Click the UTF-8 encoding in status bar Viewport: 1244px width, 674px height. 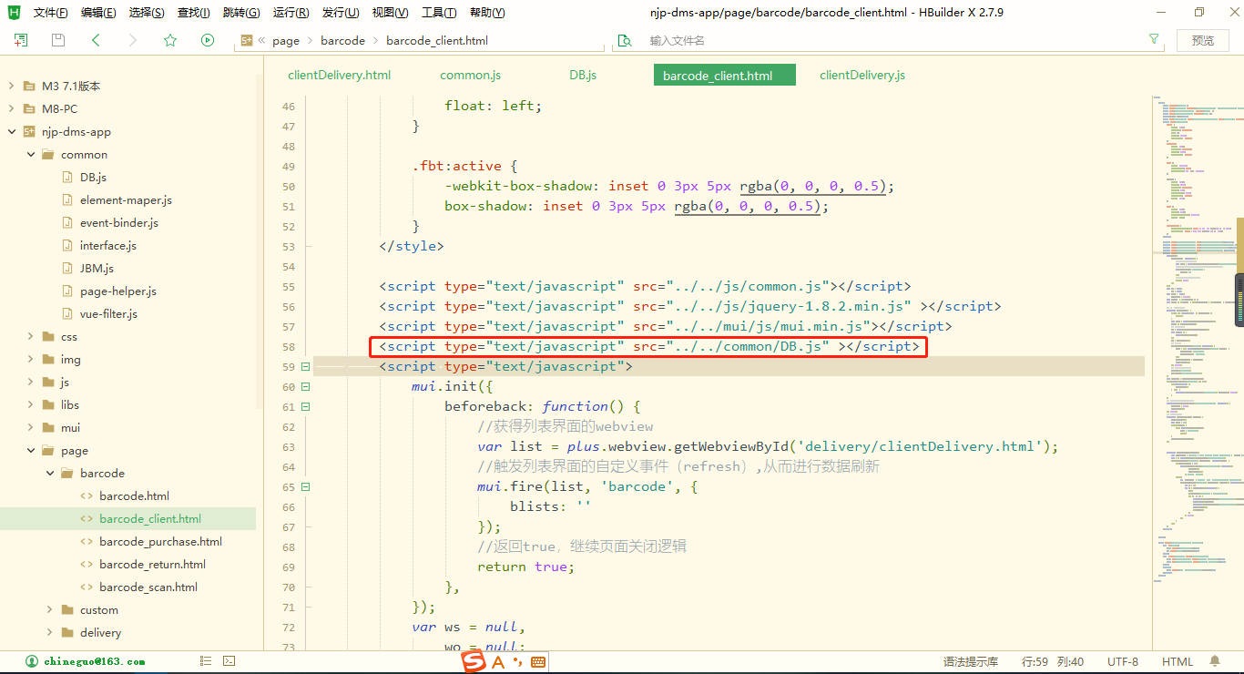coord(1122,662)
